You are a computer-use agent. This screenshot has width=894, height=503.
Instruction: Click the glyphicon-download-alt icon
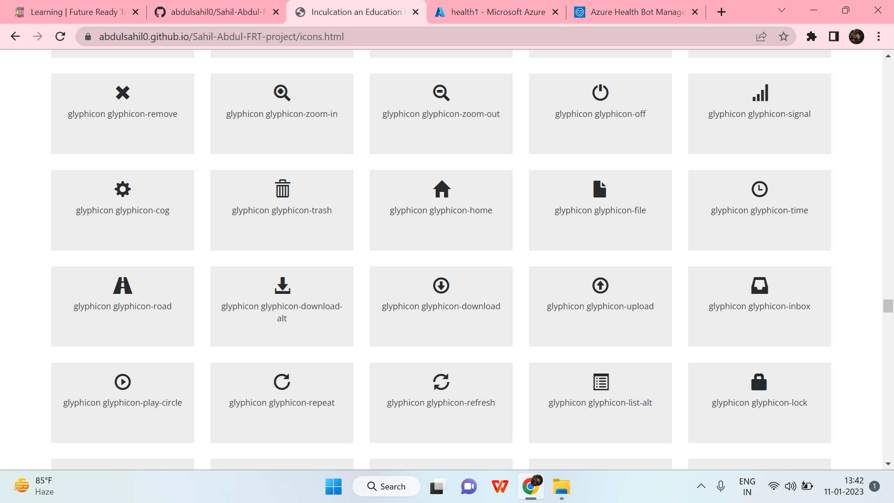(282, 285)
